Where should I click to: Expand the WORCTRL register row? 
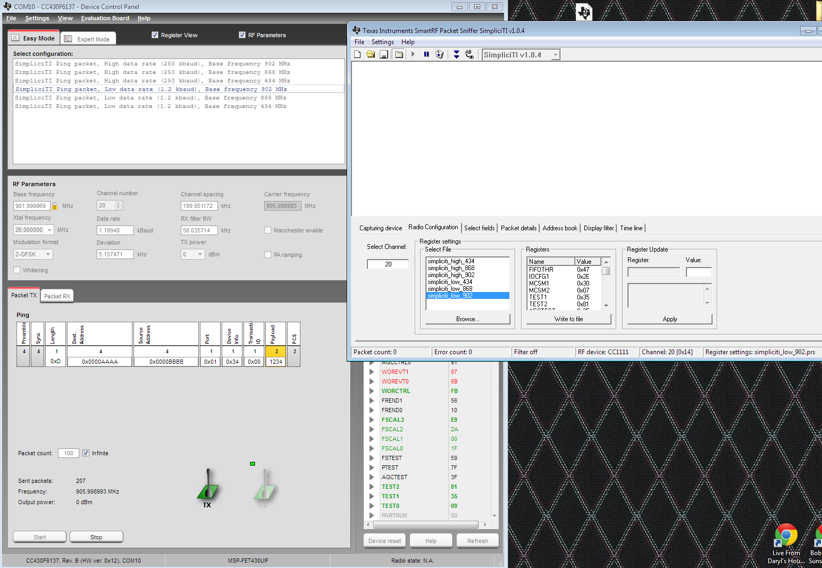(x=372, y=391)
